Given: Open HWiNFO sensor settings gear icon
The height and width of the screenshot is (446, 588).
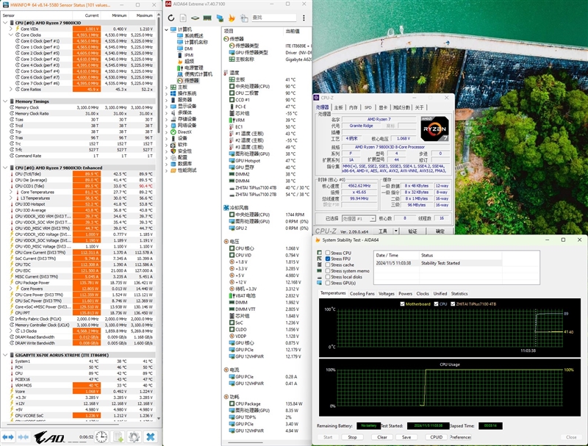Looking at the screenshot, I should coord(134,437).
